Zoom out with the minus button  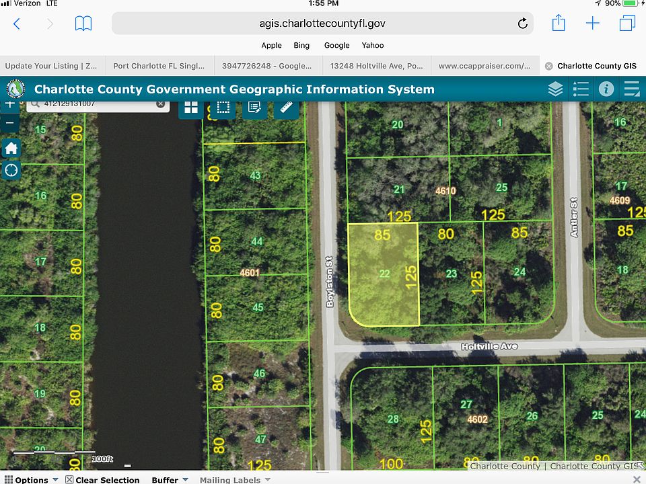10,124
